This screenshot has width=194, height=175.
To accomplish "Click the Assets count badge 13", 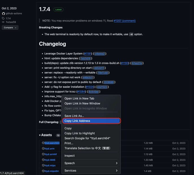I will pos(58,135).
